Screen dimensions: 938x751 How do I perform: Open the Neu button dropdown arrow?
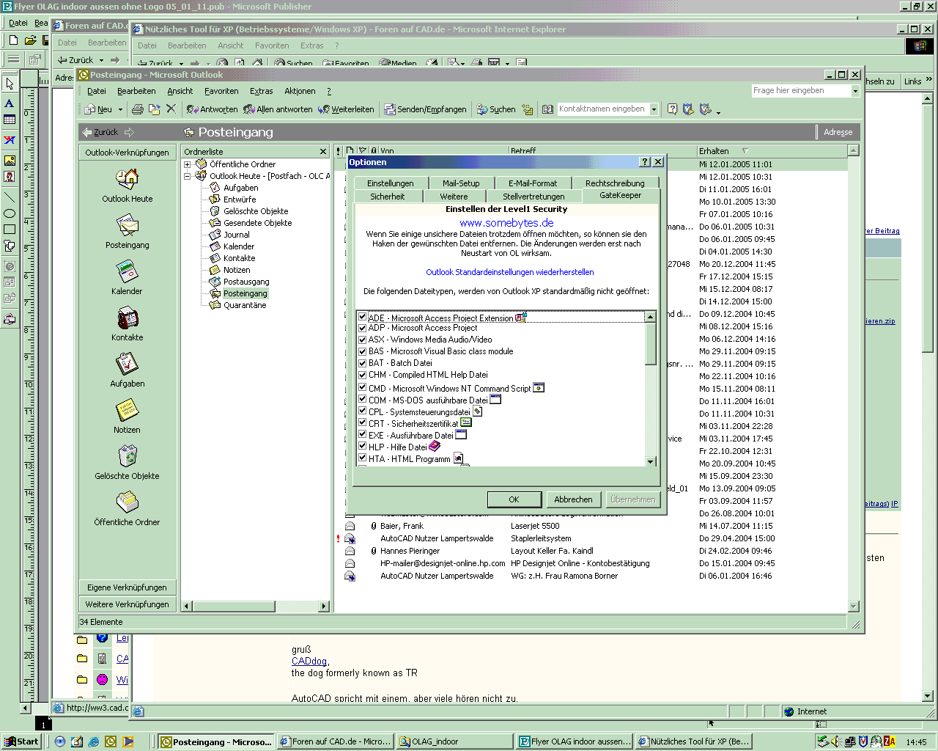click(x=120, y=109)
